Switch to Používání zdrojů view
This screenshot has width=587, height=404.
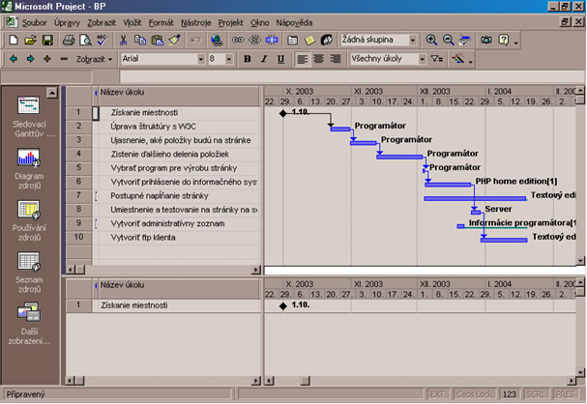29,220
